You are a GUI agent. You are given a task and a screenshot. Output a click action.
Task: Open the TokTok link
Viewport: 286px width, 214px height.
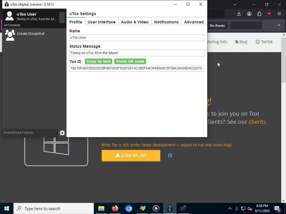tap(264, 42)
